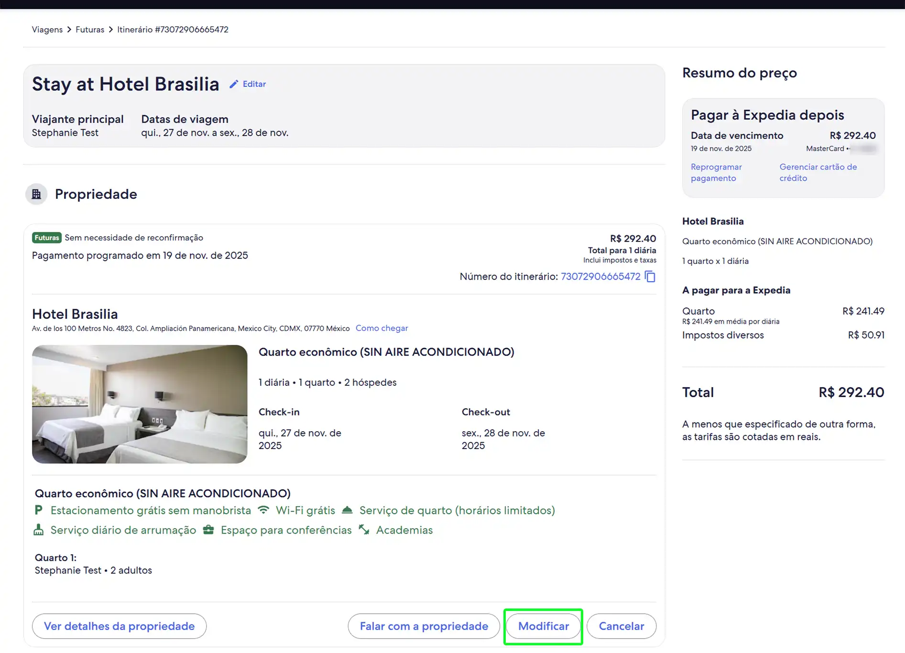Open Reprogramar pagamento link
Viewport: 905px width, 653px height.
716,173
